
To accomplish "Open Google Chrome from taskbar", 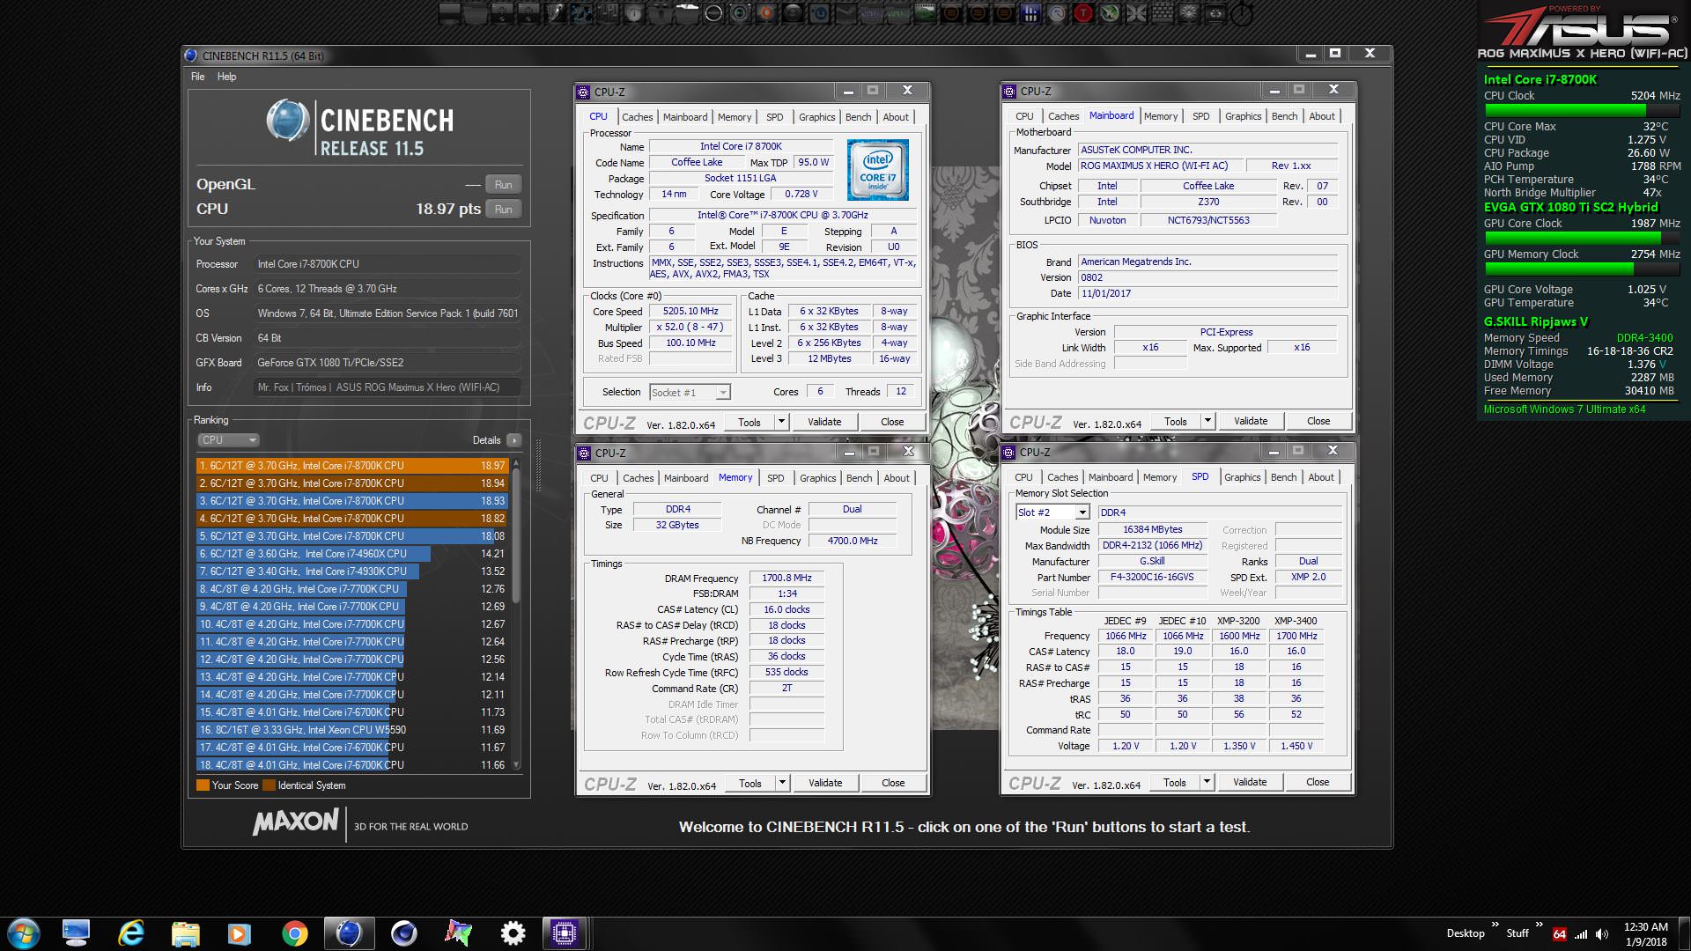I will 294,933.
